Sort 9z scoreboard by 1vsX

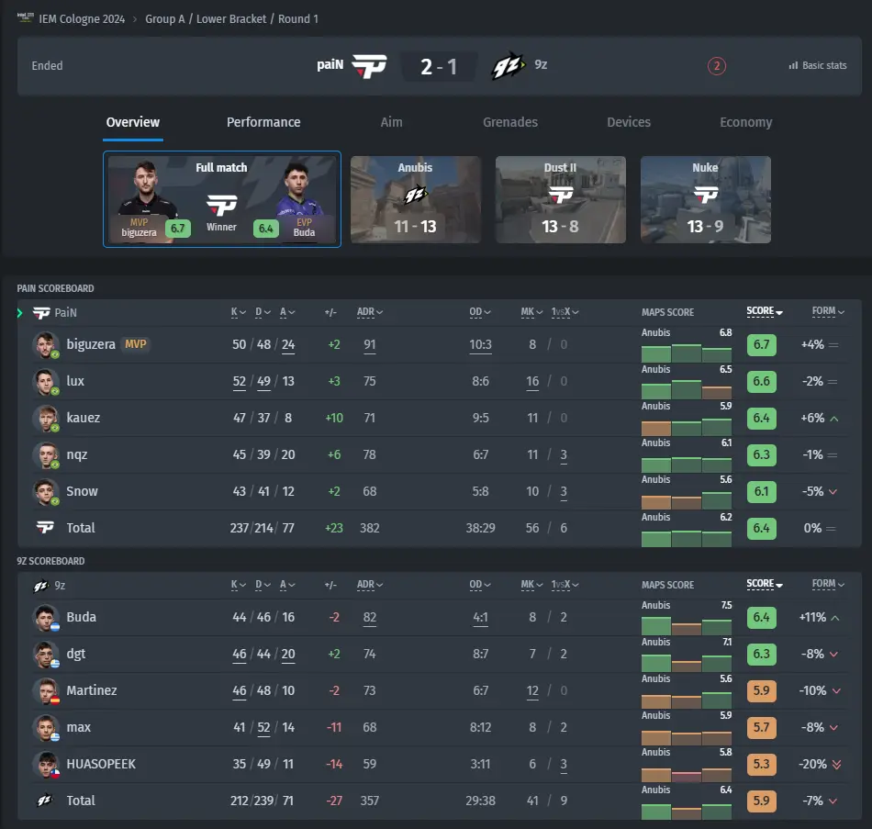coord(565,585)
